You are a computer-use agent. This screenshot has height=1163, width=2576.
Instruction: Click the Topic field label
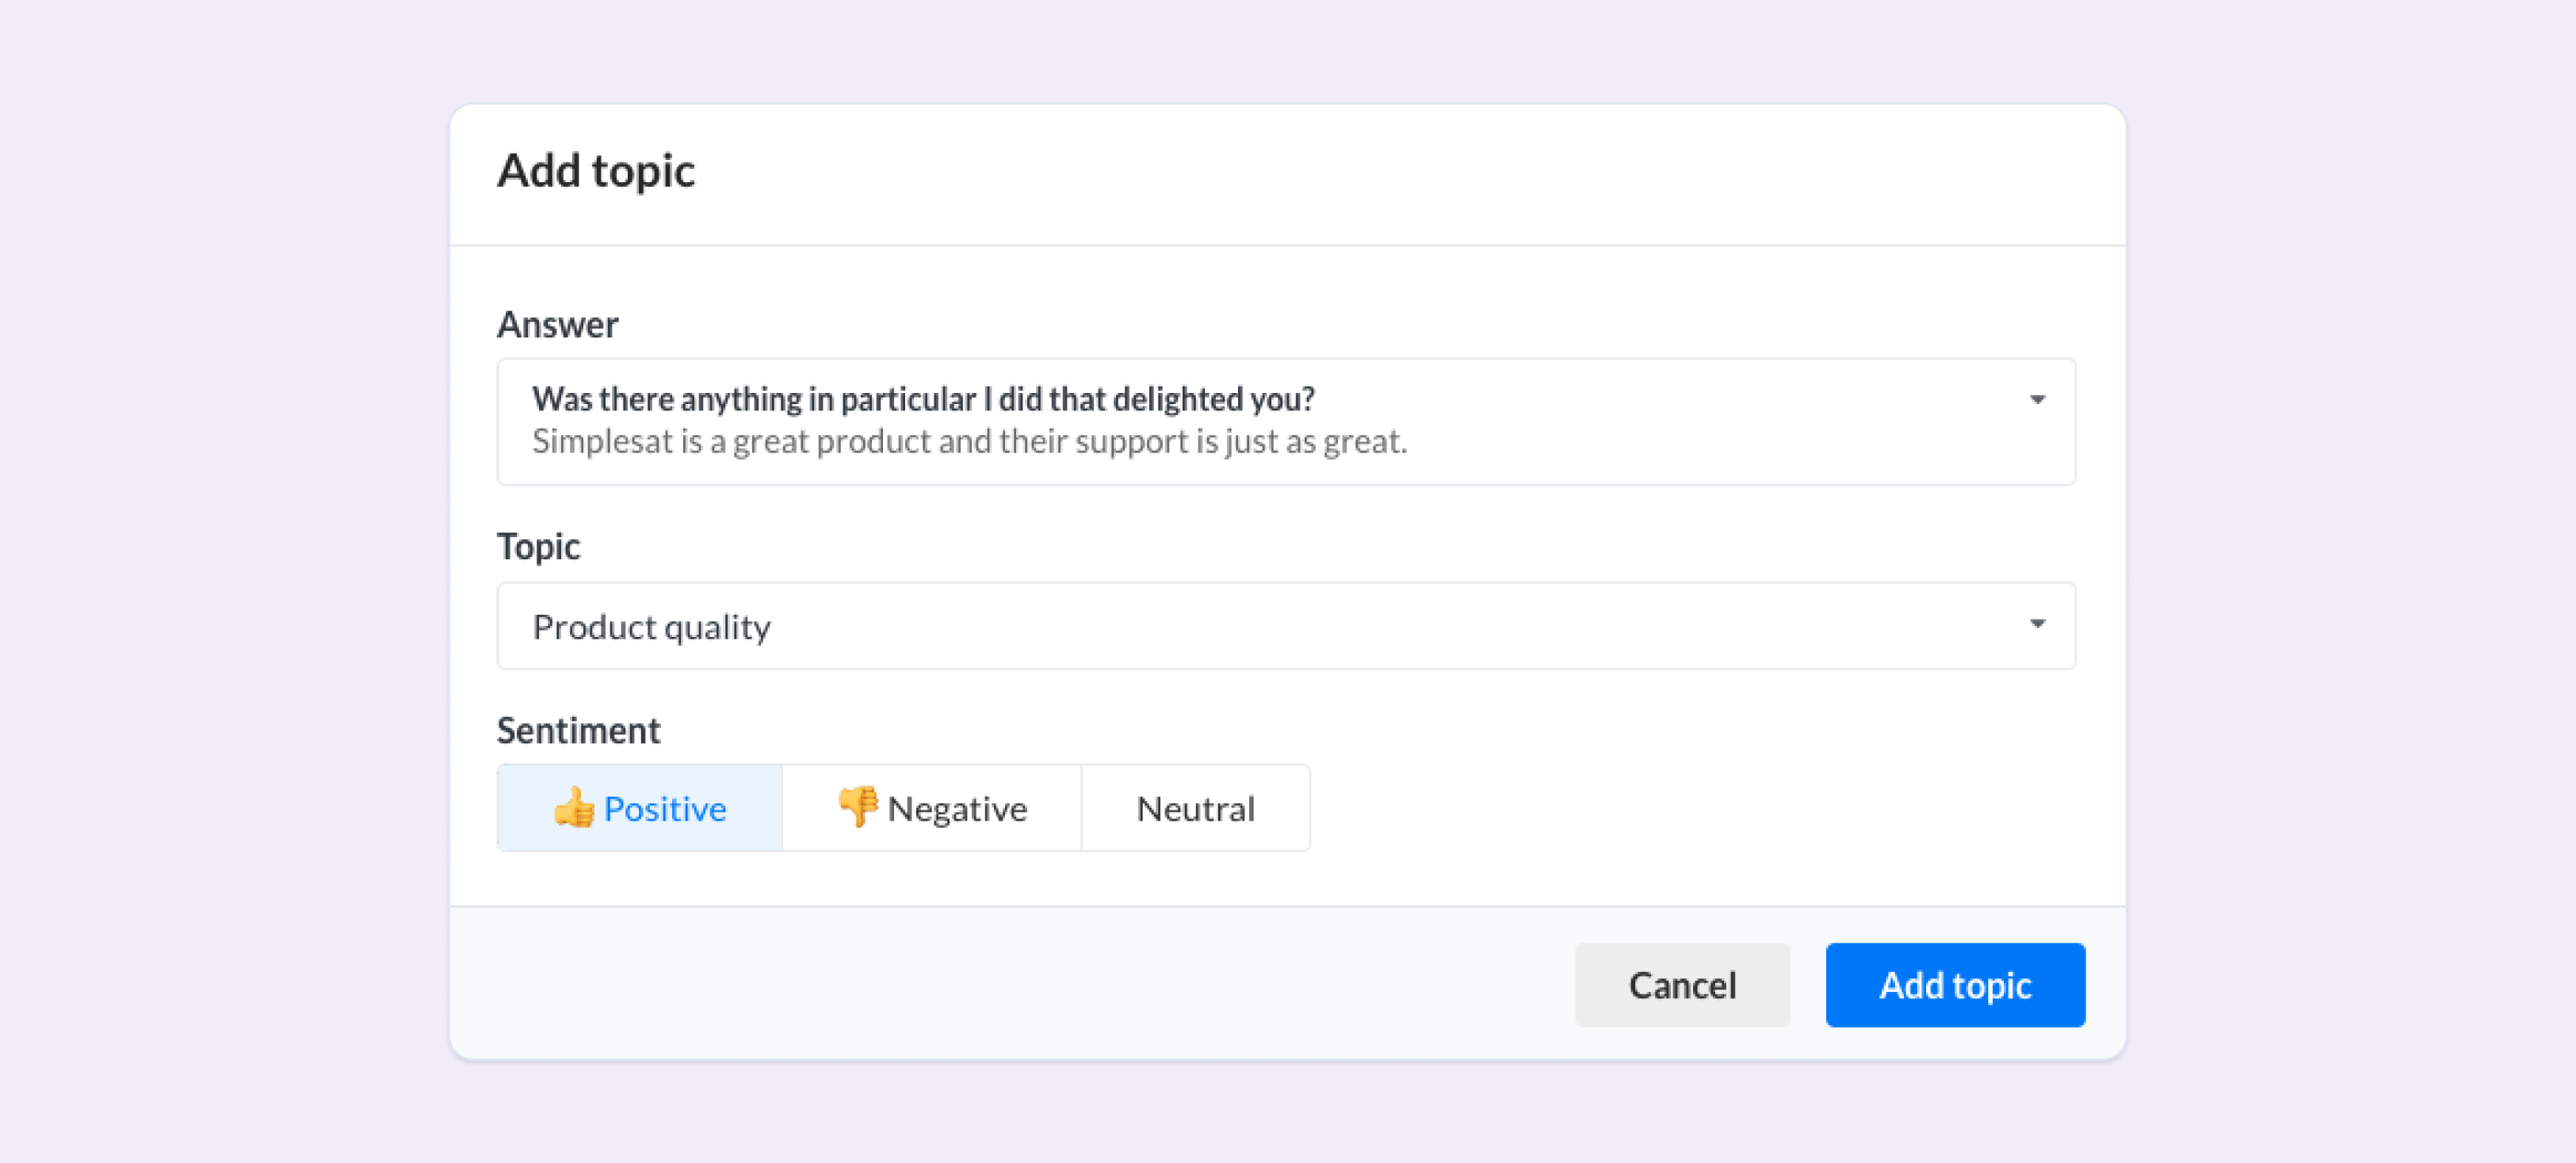pyautogui.click(x=539, y=547)
